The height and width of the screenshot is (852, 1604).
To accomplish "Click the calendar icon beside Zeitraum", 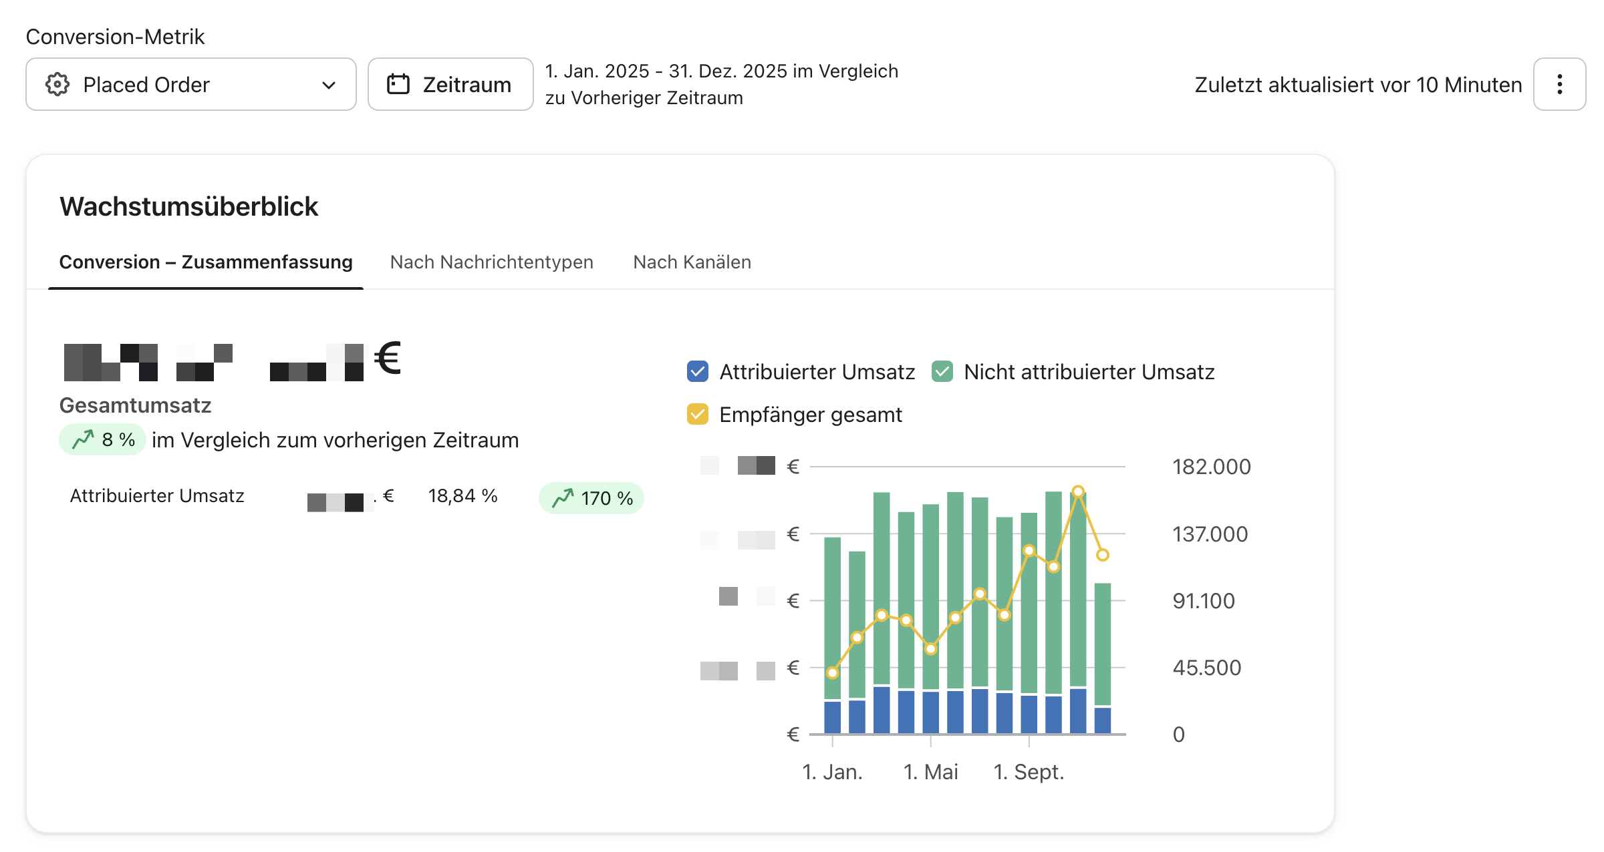I will pos(398,85).
